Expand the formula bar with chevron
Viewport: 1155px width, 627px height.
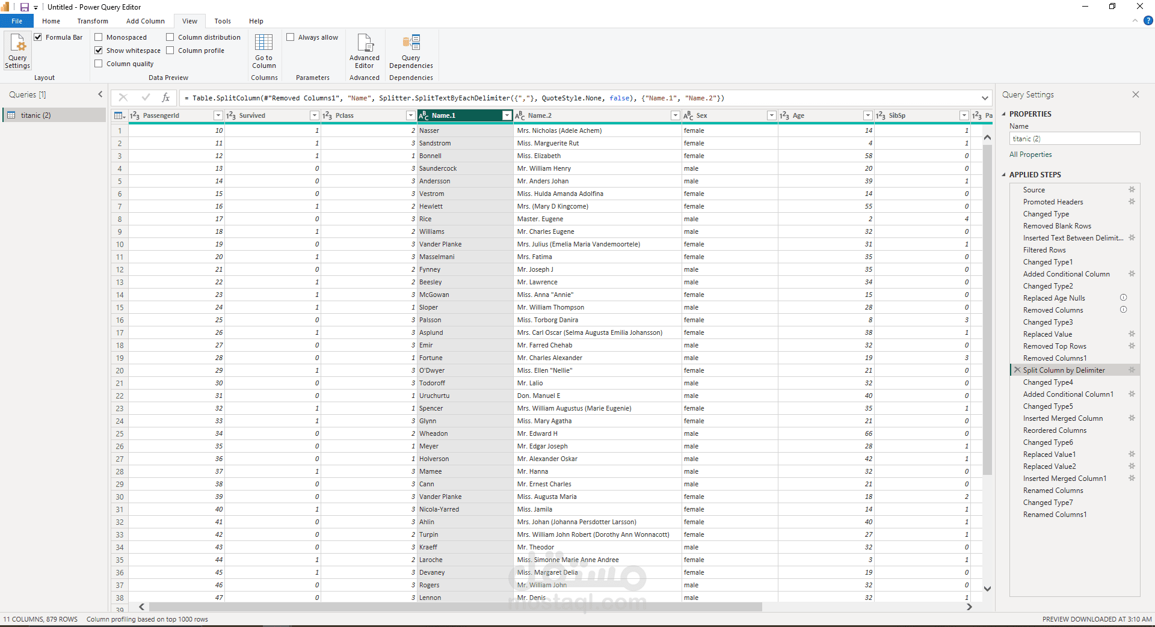point(985,98)
